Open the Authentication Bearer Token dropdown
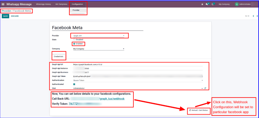 pyautogui.click(x=138, y=80)
